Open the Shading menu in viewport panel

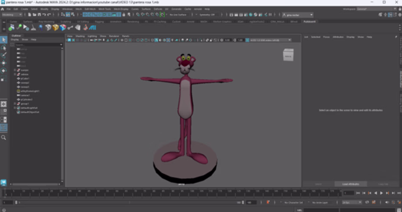point(80,36)
